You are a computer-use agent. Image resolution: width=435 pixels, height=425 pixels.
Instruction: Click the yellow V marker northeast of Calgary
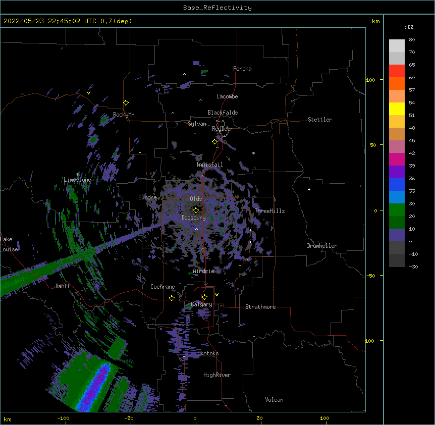point(216,295)
